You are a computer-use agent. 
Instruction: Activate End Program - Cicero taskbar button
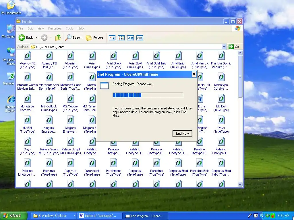click(145, 216)
